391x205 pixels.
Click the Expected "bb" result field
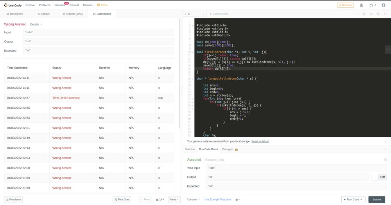point(296,186)
